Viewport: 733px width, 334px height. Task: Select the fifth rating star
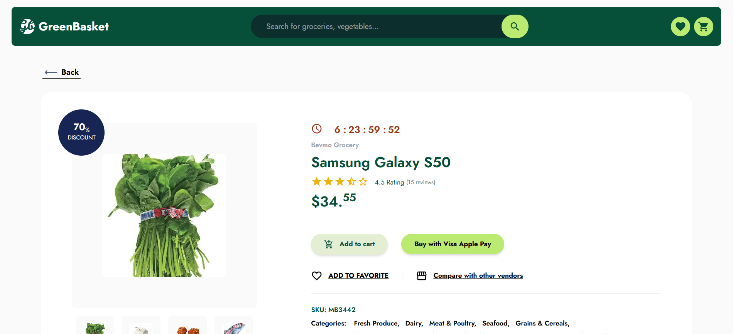coord(363,181)
